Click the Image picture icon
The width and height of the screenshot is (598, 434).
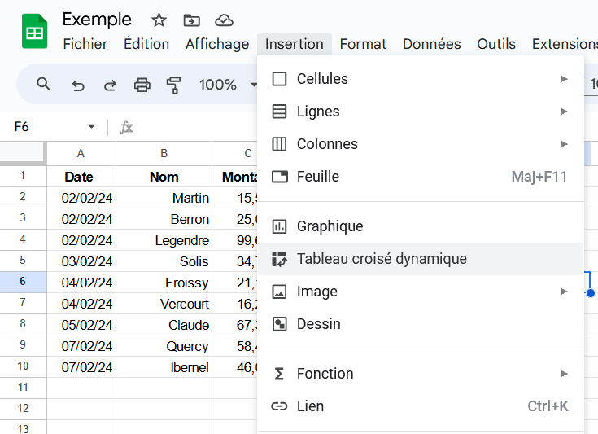pyautogui.click(x=279, y=292)
